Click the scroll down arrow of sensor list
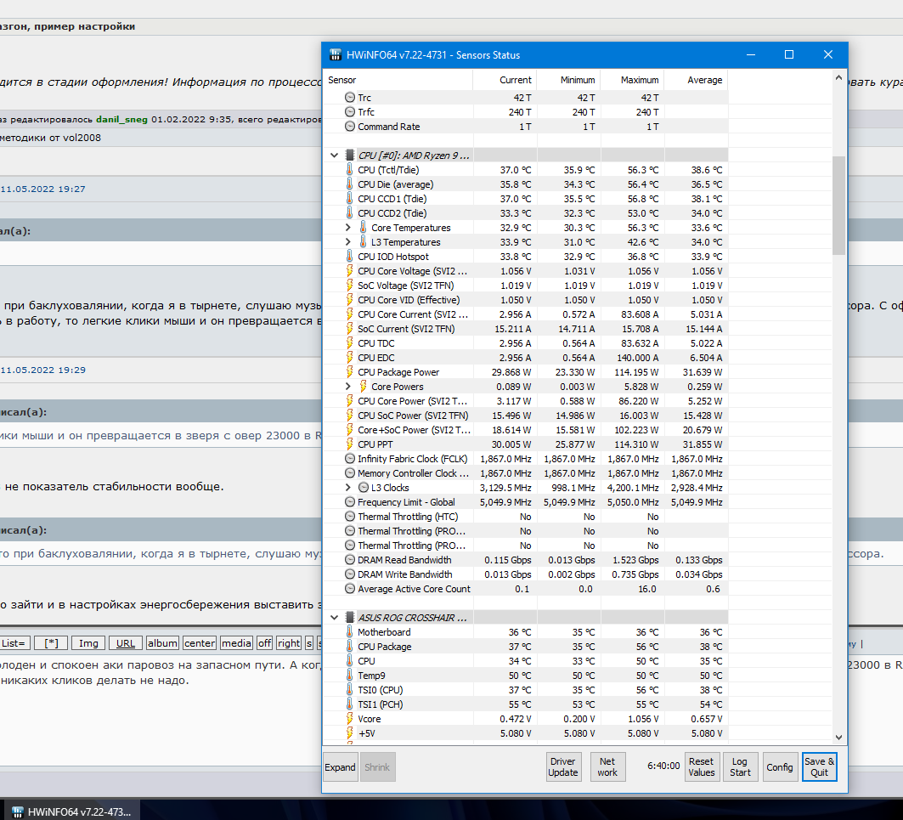903x820 pixels. (x=838, y=737)
